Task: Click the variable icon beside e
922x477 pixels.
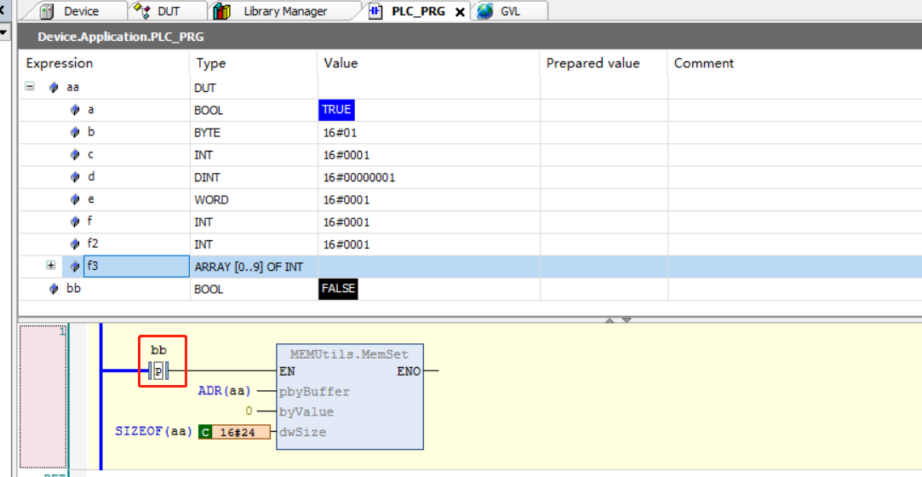Action: click(75, 199)
